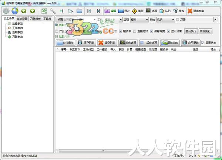
Task: Open the 工件 dropdown list
Action: tap(113, 20)
